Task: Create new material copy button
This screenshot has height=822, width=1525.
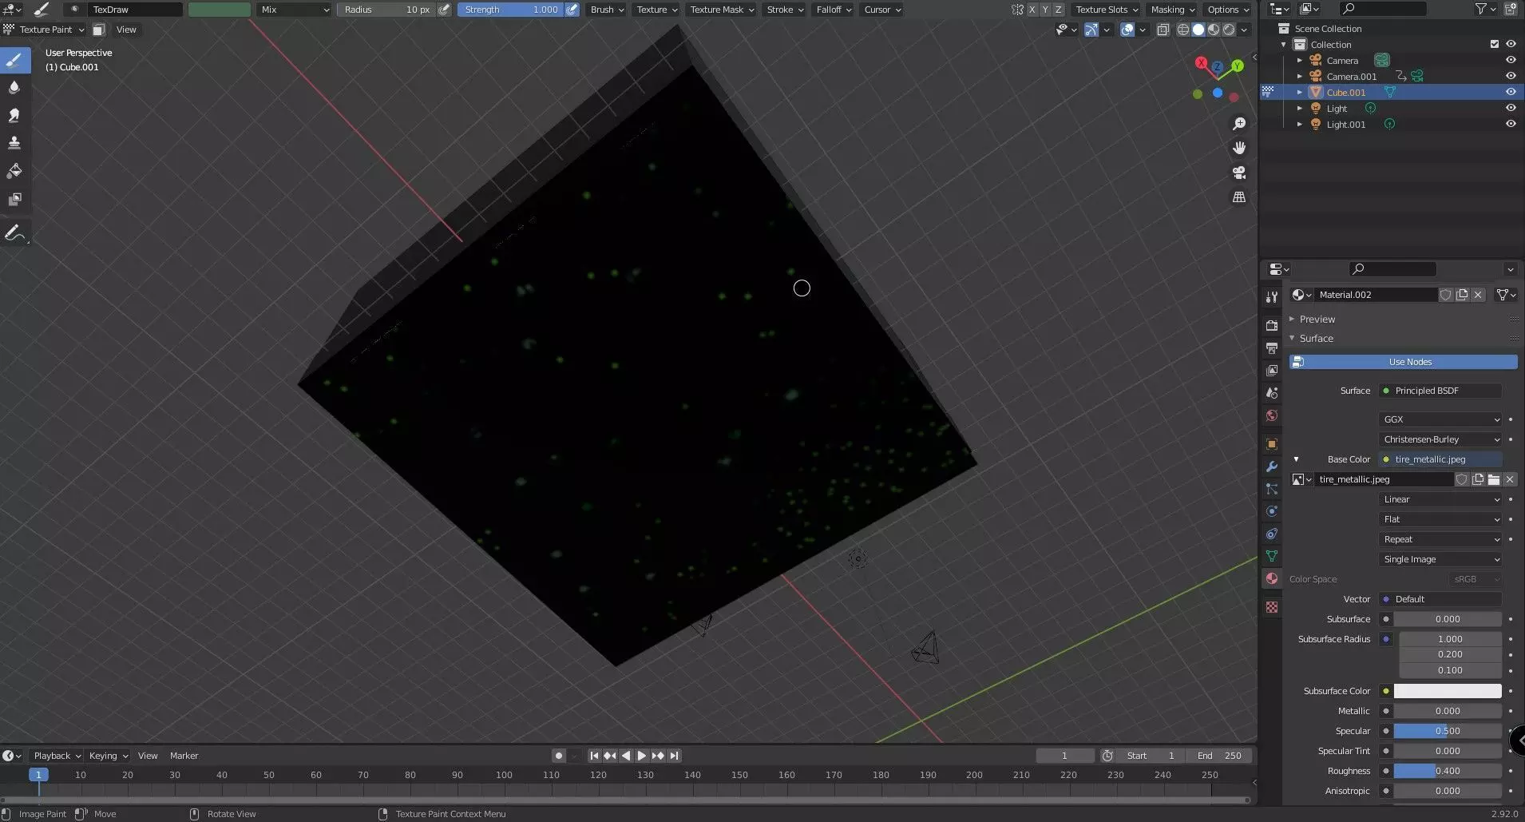Action: (x=1462, y=295)
